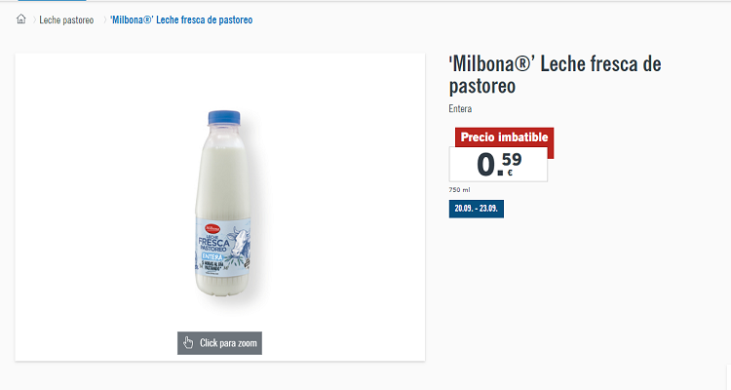Click the Fresca Pastoreo label on bottle
731x390 pixels.
pyautogui.click(x=213, y=244)
